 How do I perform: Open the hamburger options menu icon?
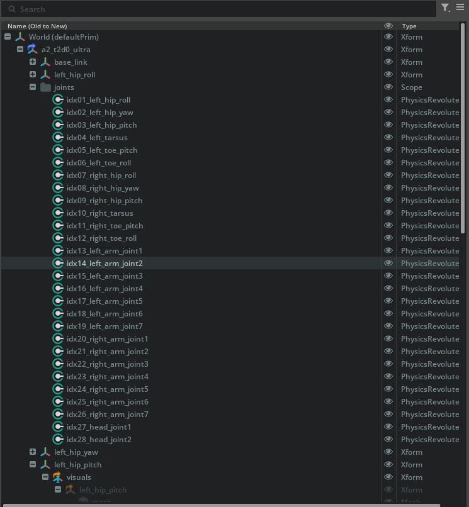pos(460,8)
